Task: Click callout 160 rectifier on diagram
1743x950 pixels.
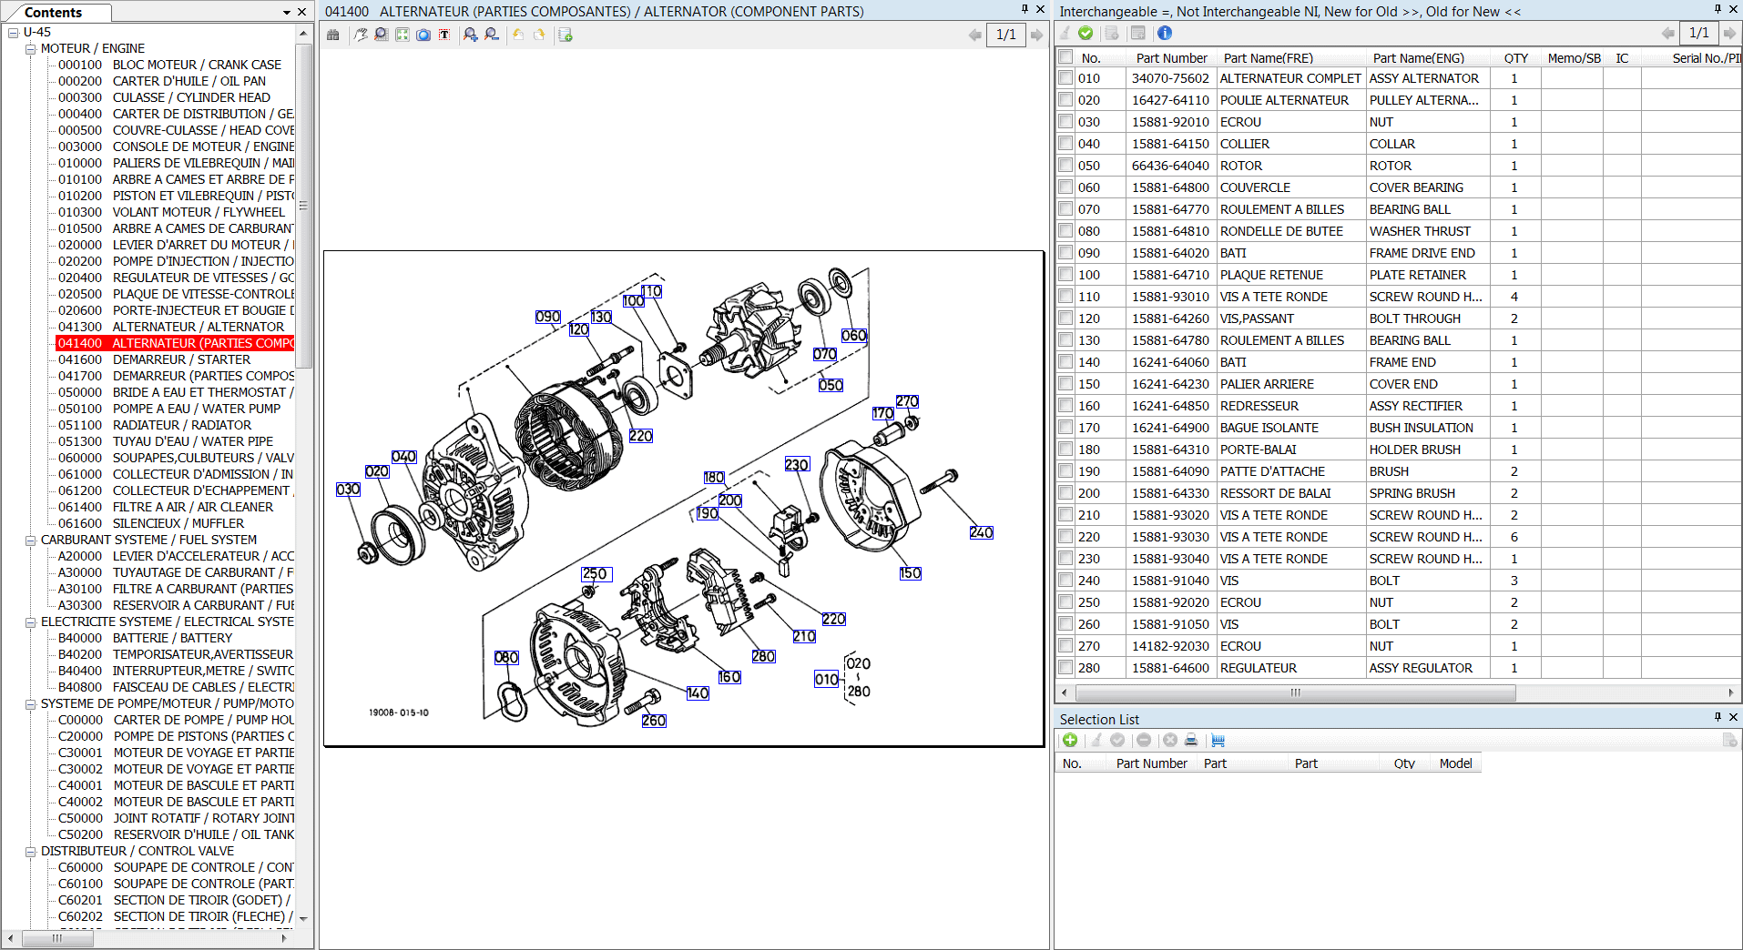Action: click(729, 677)
